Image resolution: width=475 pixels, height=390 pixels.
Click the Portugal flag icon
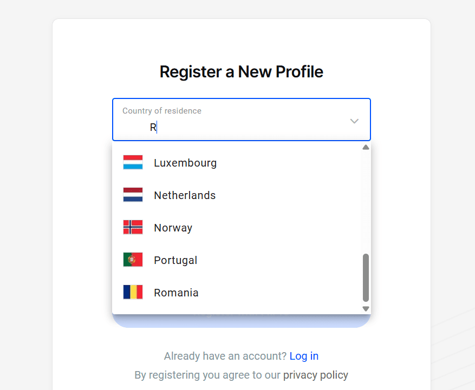133,260
